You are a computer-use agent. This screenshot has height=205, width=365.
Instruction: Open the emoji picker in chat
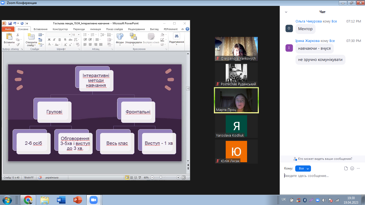pyautogui.click(x=352, y=168)
